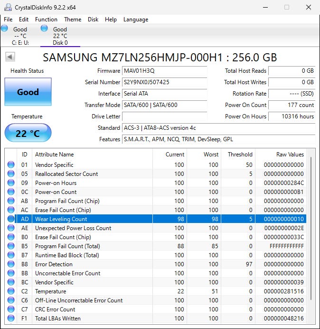
Task: Open the Help menu
Action: tap(111, 19)
